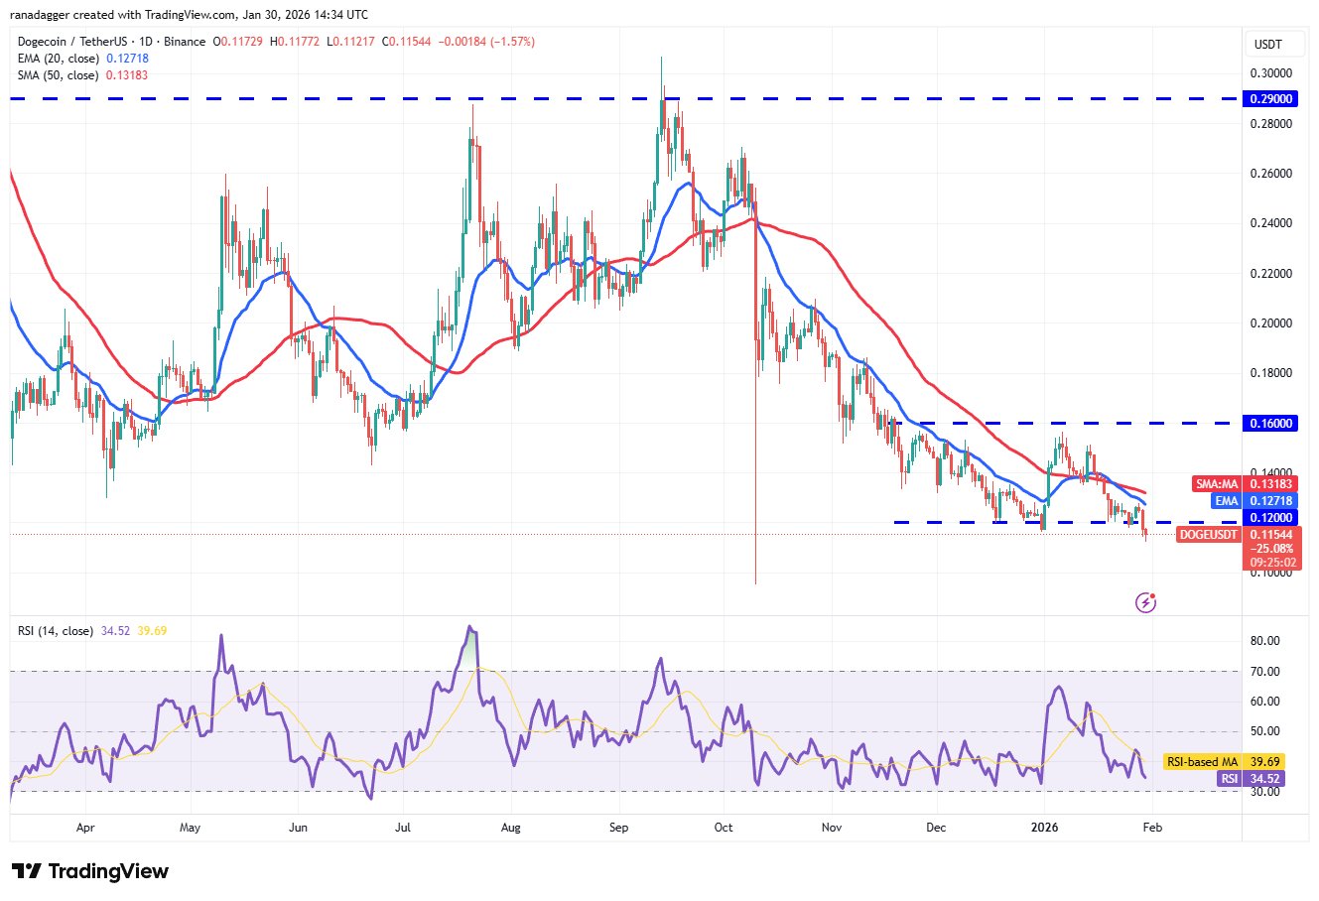Click the Sep label on time axis

click(x=618, y=827)
